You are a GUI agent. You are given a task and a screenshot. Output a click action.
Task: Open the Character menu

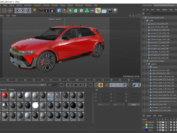point(37,5)
